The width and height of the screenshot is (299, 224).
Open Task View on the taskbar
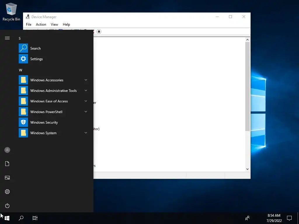[x=35, y=218]
